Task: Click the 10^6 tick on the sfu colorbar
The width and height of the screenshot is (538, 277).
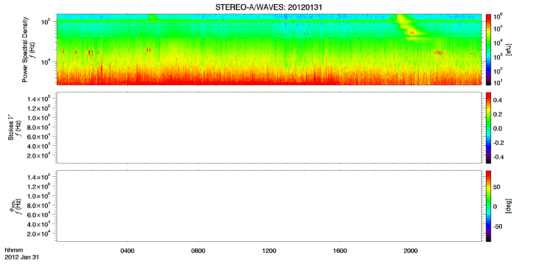Action: pyautogui.click(x=498, y=17)
